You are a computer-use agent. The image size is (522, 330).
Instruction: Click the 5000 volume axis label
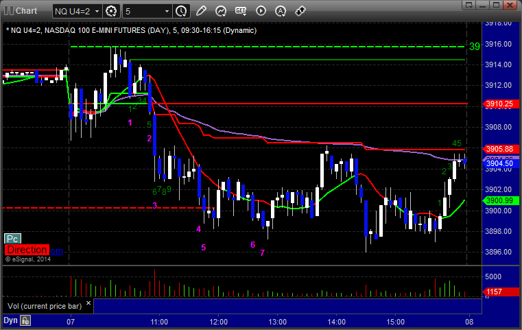click(x=493, y=276)
